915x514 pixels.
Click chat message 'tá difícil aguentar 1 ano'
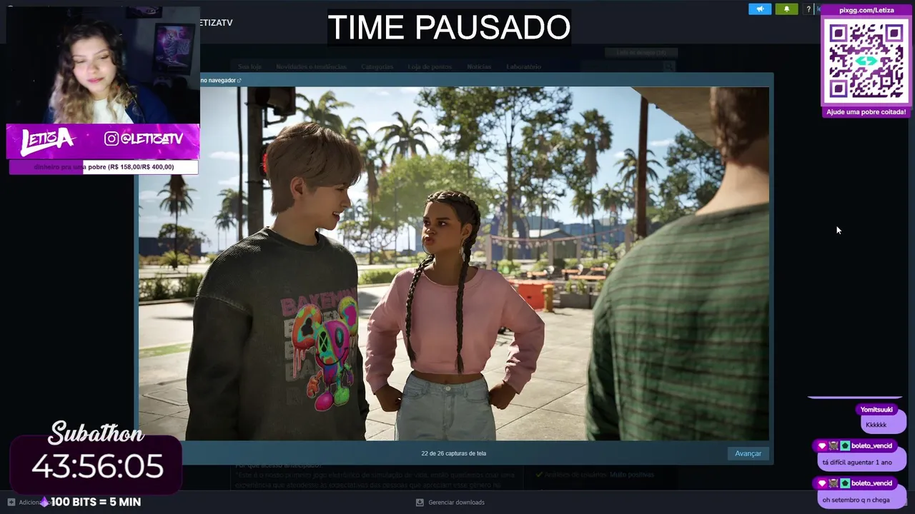click(x=857, y=463)
